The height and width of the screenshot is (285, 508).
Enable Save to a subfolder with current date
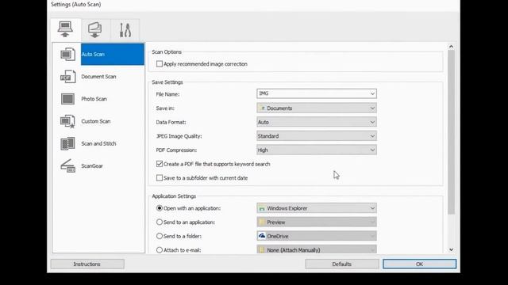point(160,178)
